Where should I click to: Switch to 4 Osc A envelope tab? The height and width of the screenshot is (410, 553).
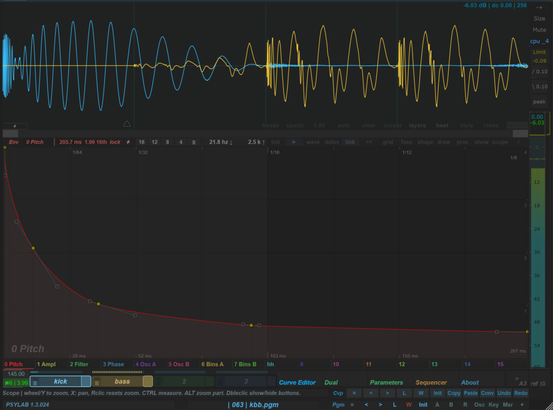[x=146, y=364]
